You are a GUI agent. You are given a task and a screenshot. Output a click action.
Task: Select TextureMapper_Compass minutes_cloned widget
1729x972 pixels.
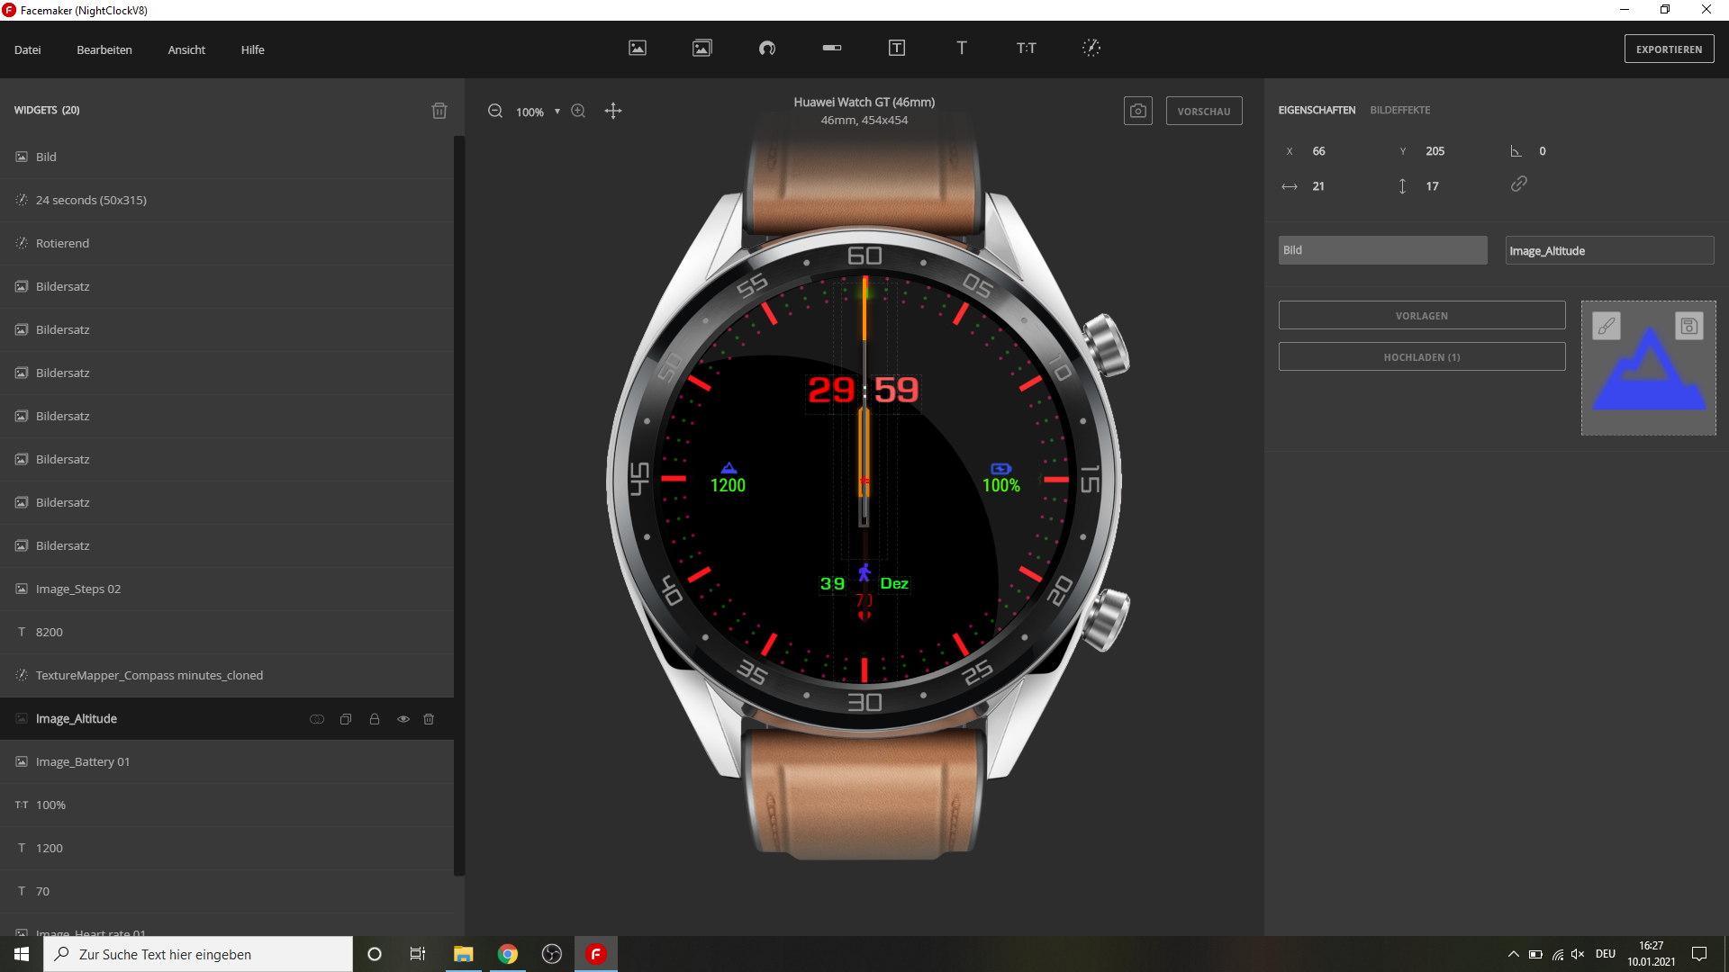pos(227,675)
